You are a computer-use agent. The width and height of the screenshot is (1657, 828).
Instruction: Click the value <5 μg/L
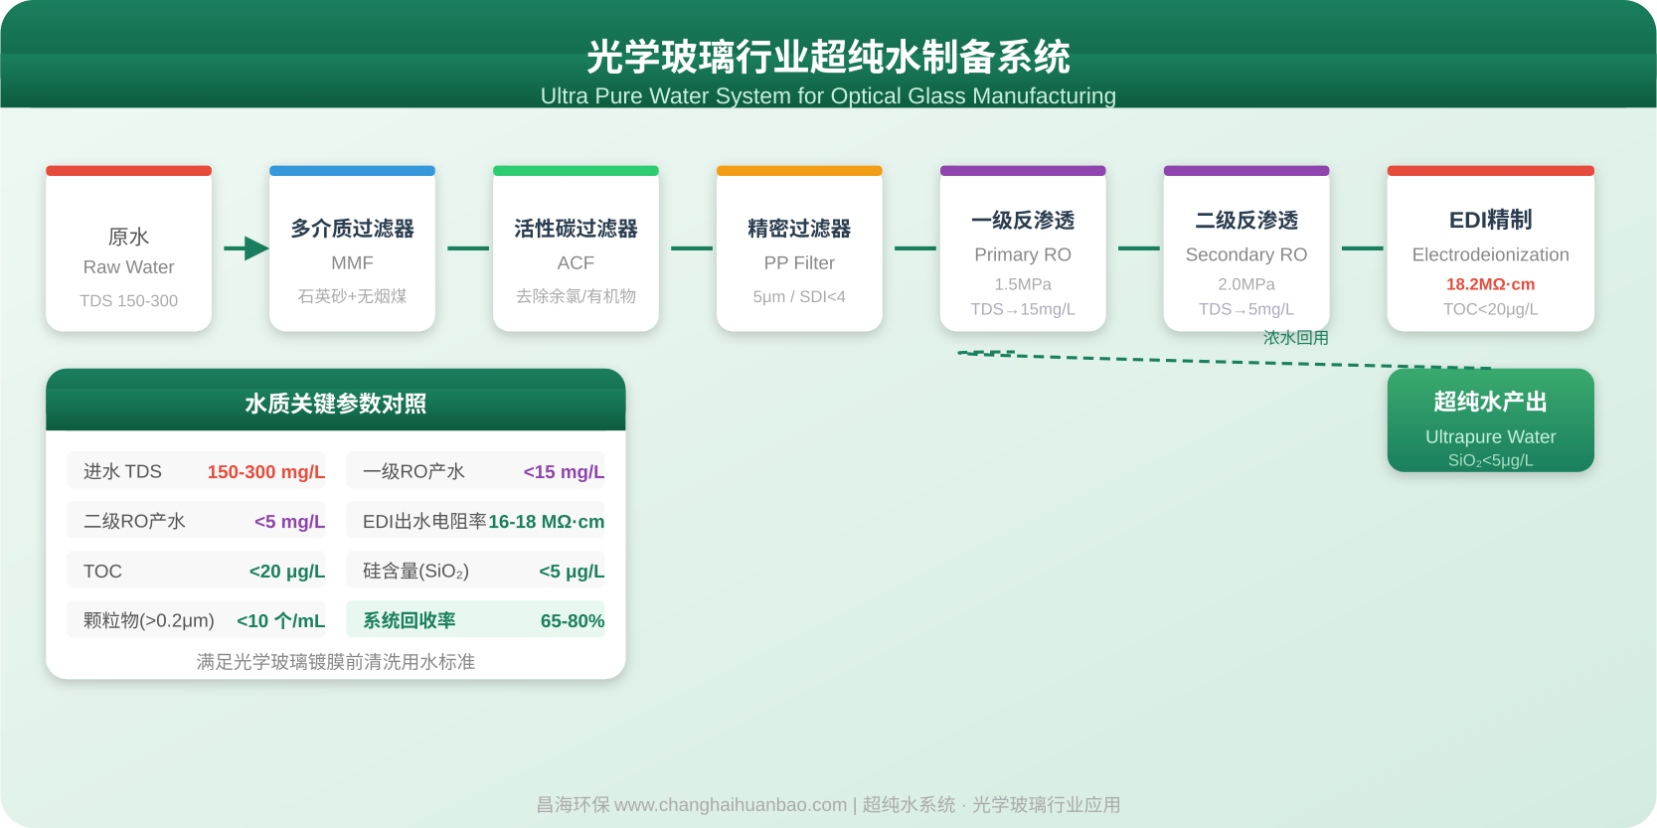click(572, 572)
